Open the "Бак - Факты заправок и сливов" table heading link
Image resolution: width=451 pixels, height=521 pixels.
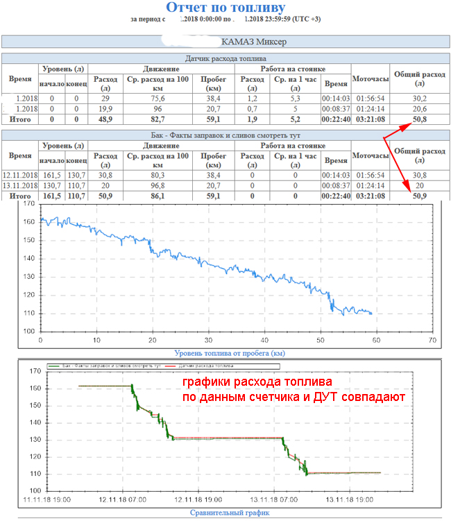225,133
